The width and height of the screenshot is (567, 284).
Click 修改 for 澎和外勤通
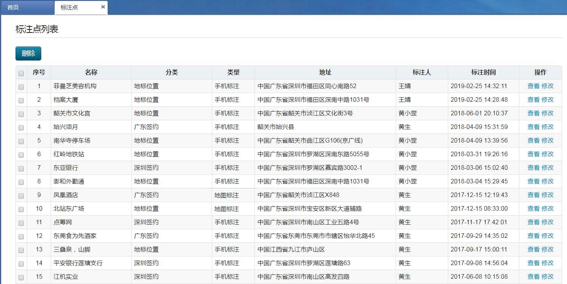pyautogui.click(x=547, y=181)
